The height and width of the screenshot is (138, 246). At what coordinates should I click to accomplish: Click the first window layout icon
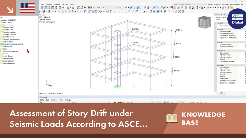42,7
